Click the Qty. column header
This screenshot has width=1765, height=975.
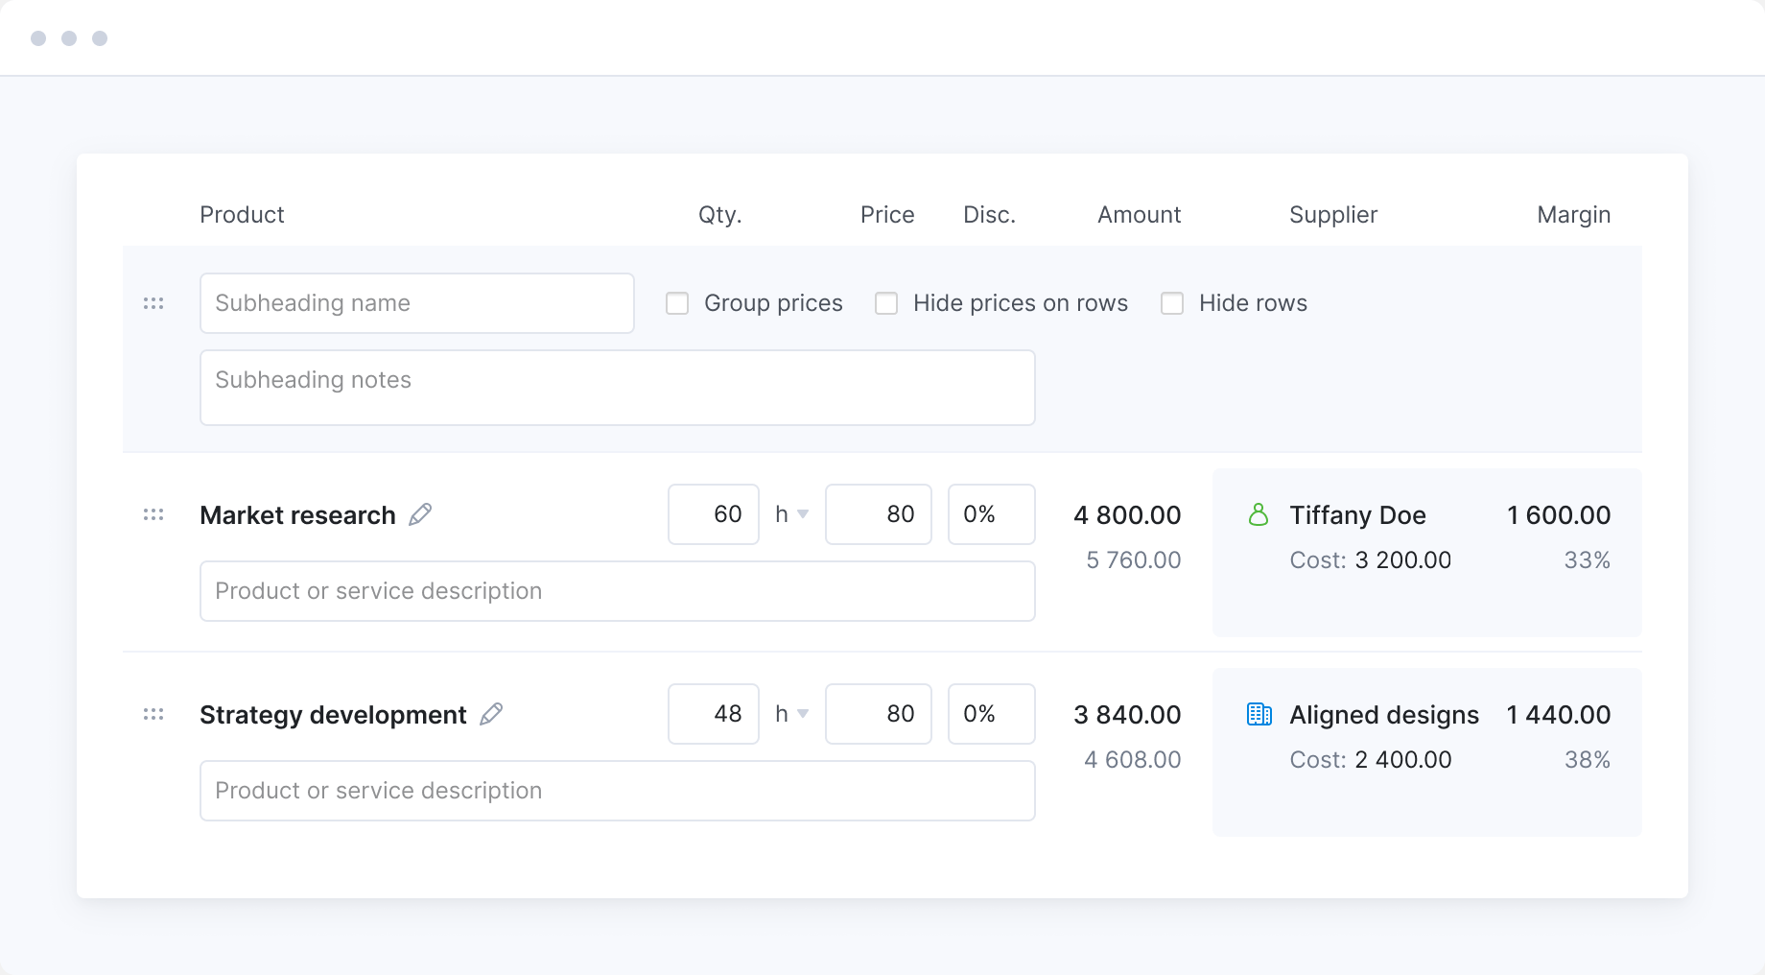(x=720, y=215)
